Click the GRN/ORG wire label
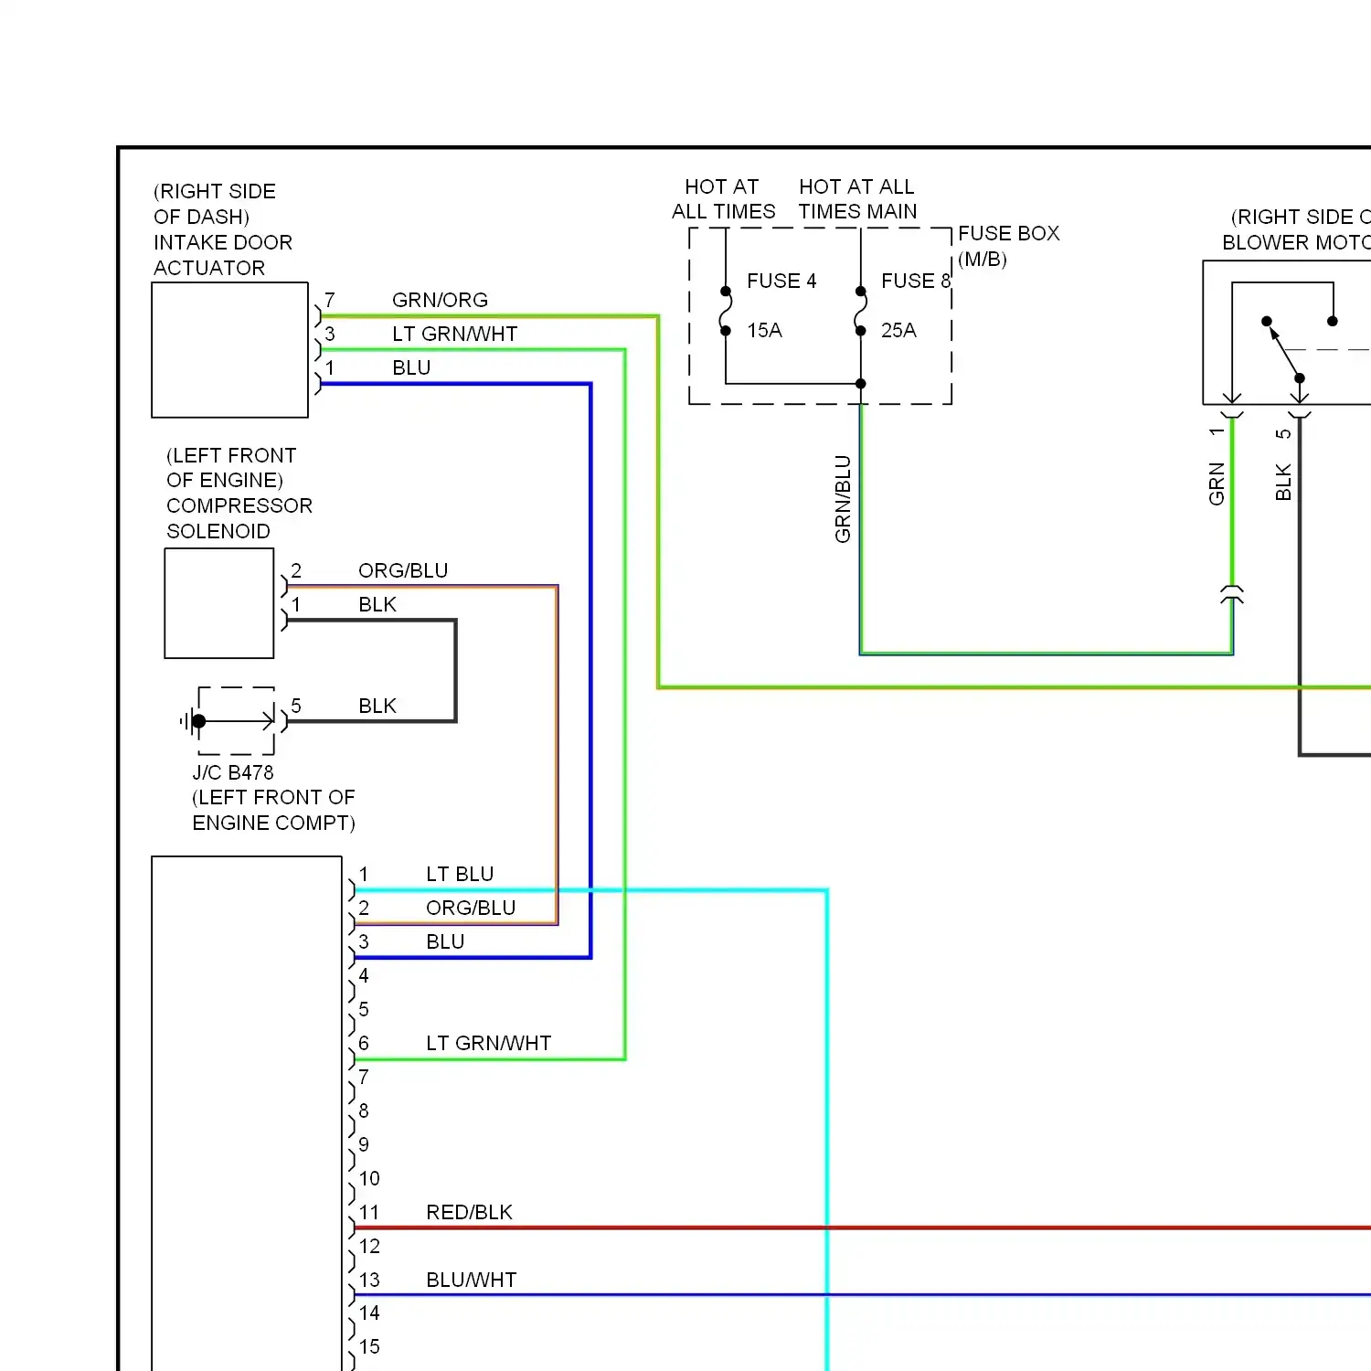The width and height of the screenshot is (1371, 1371). click(x=440, y=300)
